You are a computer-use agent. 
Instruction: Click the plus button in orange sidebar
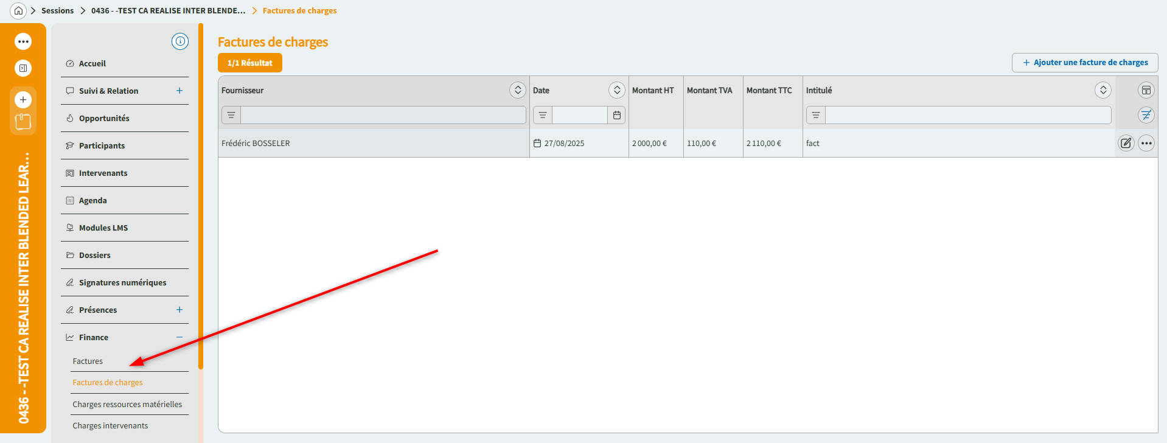[x=23, y=99]
